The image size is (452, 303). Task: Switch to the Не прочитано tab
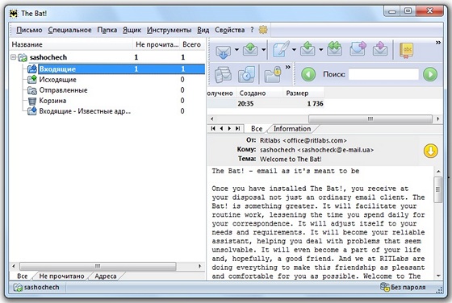click(61, 276)
